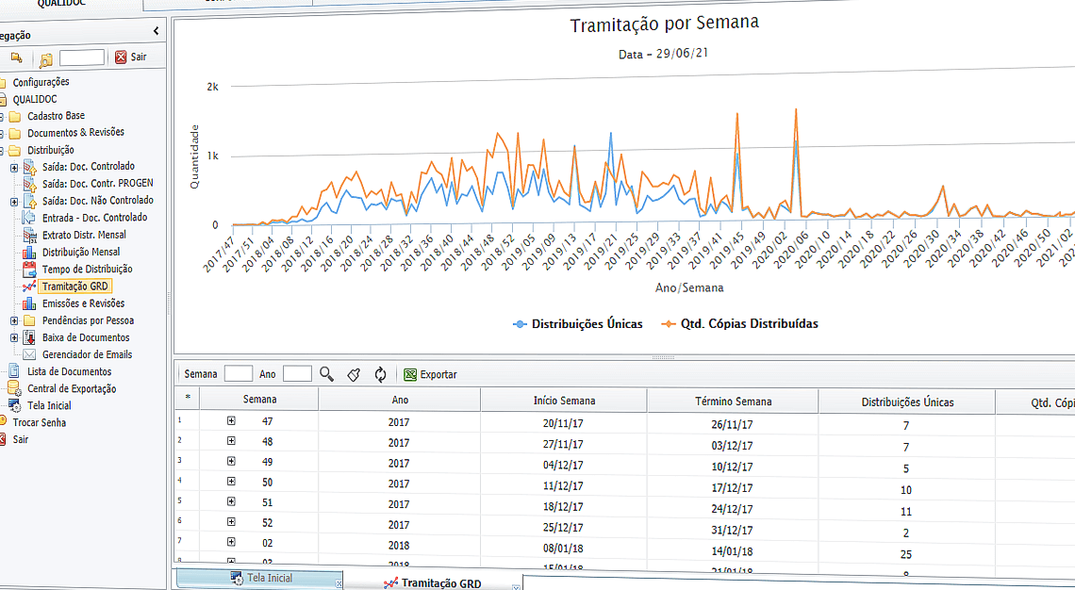Image resolution: width=1075 pixels, height=590 pixels.
Task: Click the Entrada - Doc. Controlado icon
Action: tap(29, 217)
